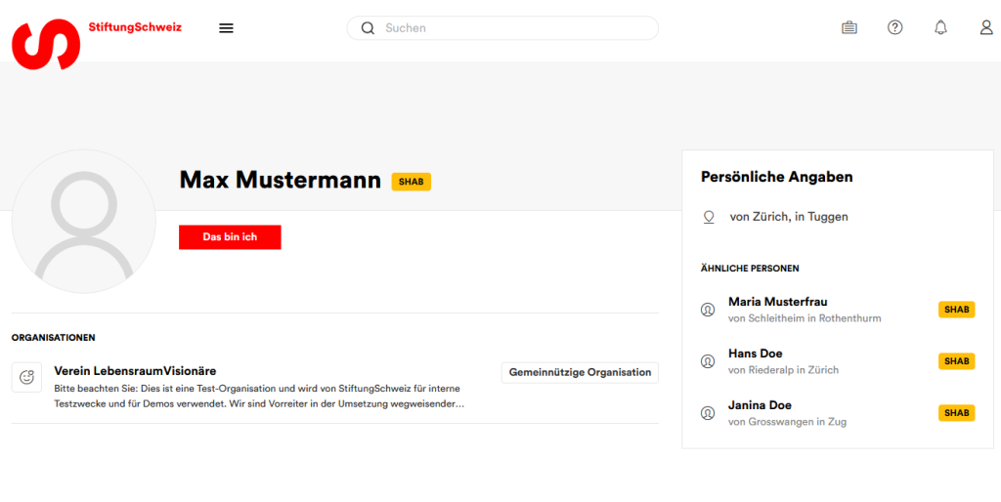Click location pin icon beside von Zürich
The image size is (1001, 502).
pyautogui.click(x=710, y=217)
